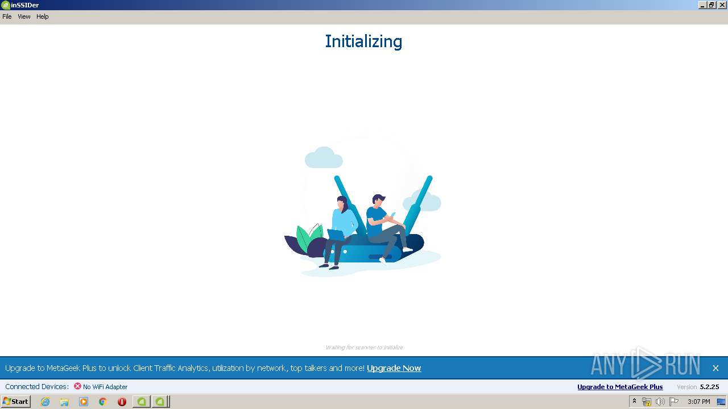Dismiss the blue upgrade banner
Image resolution: width=728 pixels, height=409 pixels.
pyautogui.click(x=715, y=368)
